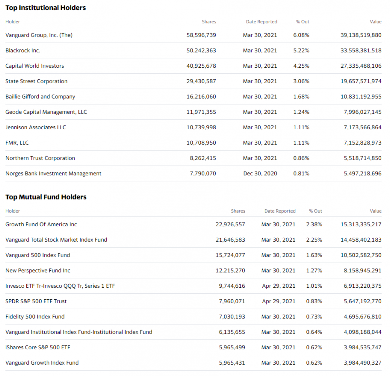Click the Vanguard Group, Inc. (The) holder name
390x376 pixels.
[39, 35]
